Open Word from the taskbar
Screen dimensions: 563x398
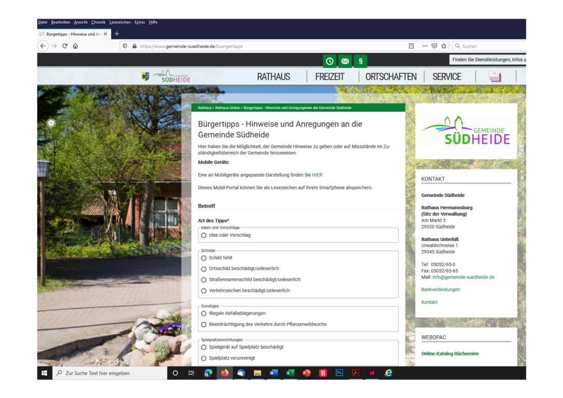coord(274,373)
